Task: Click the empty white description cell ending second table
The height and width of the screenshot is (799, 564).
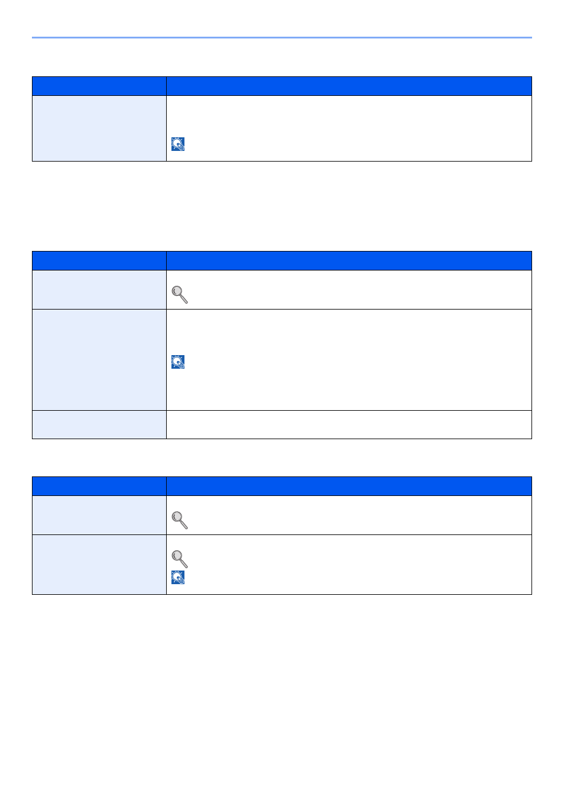Action: click(349, 425)
